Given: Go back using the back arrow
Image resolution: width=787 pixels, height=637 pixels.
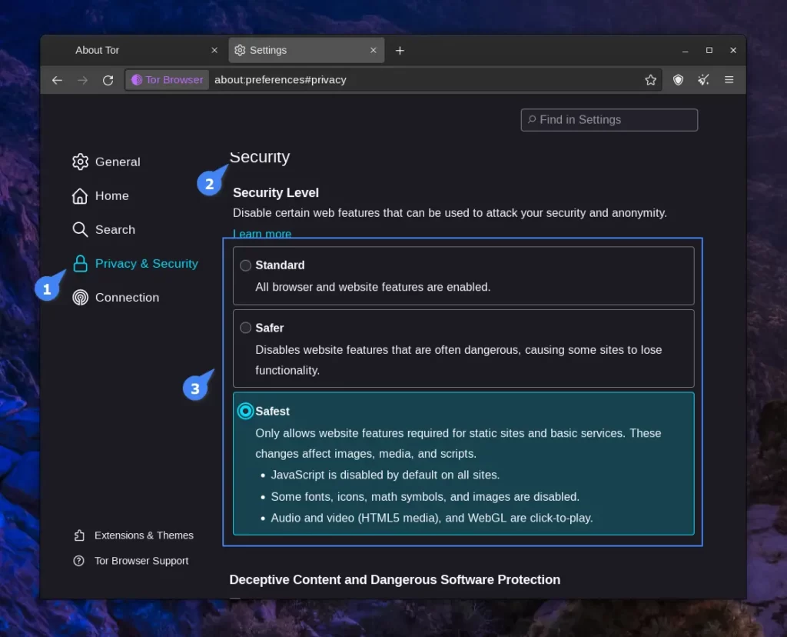Looking at the screenshot, I should 57,80.
